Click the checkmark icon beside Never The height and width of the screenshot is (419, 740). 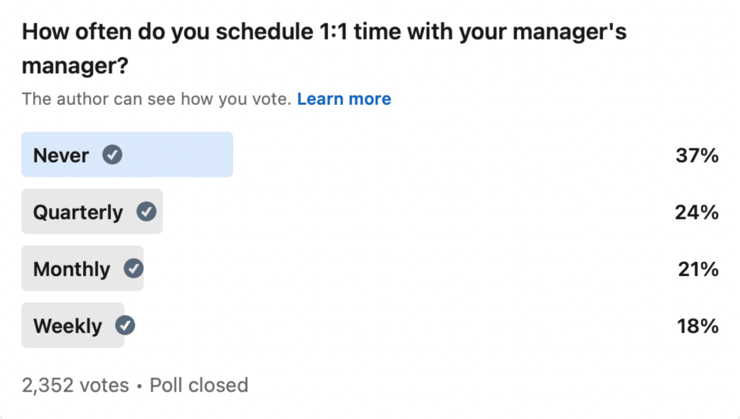pyautogui.click(x=112, y=155)
